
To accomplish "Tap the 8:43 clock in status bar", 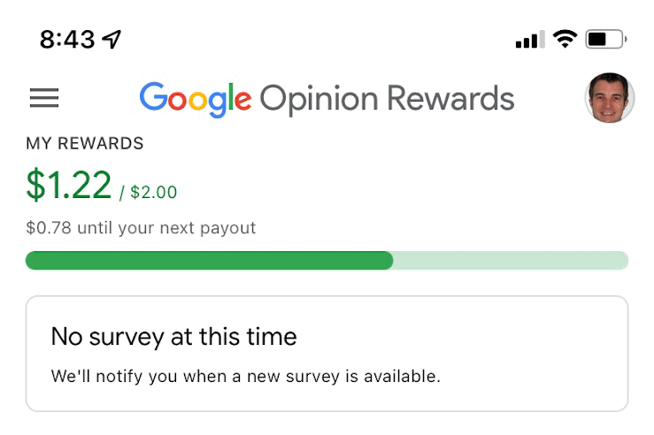I will 66,39.
